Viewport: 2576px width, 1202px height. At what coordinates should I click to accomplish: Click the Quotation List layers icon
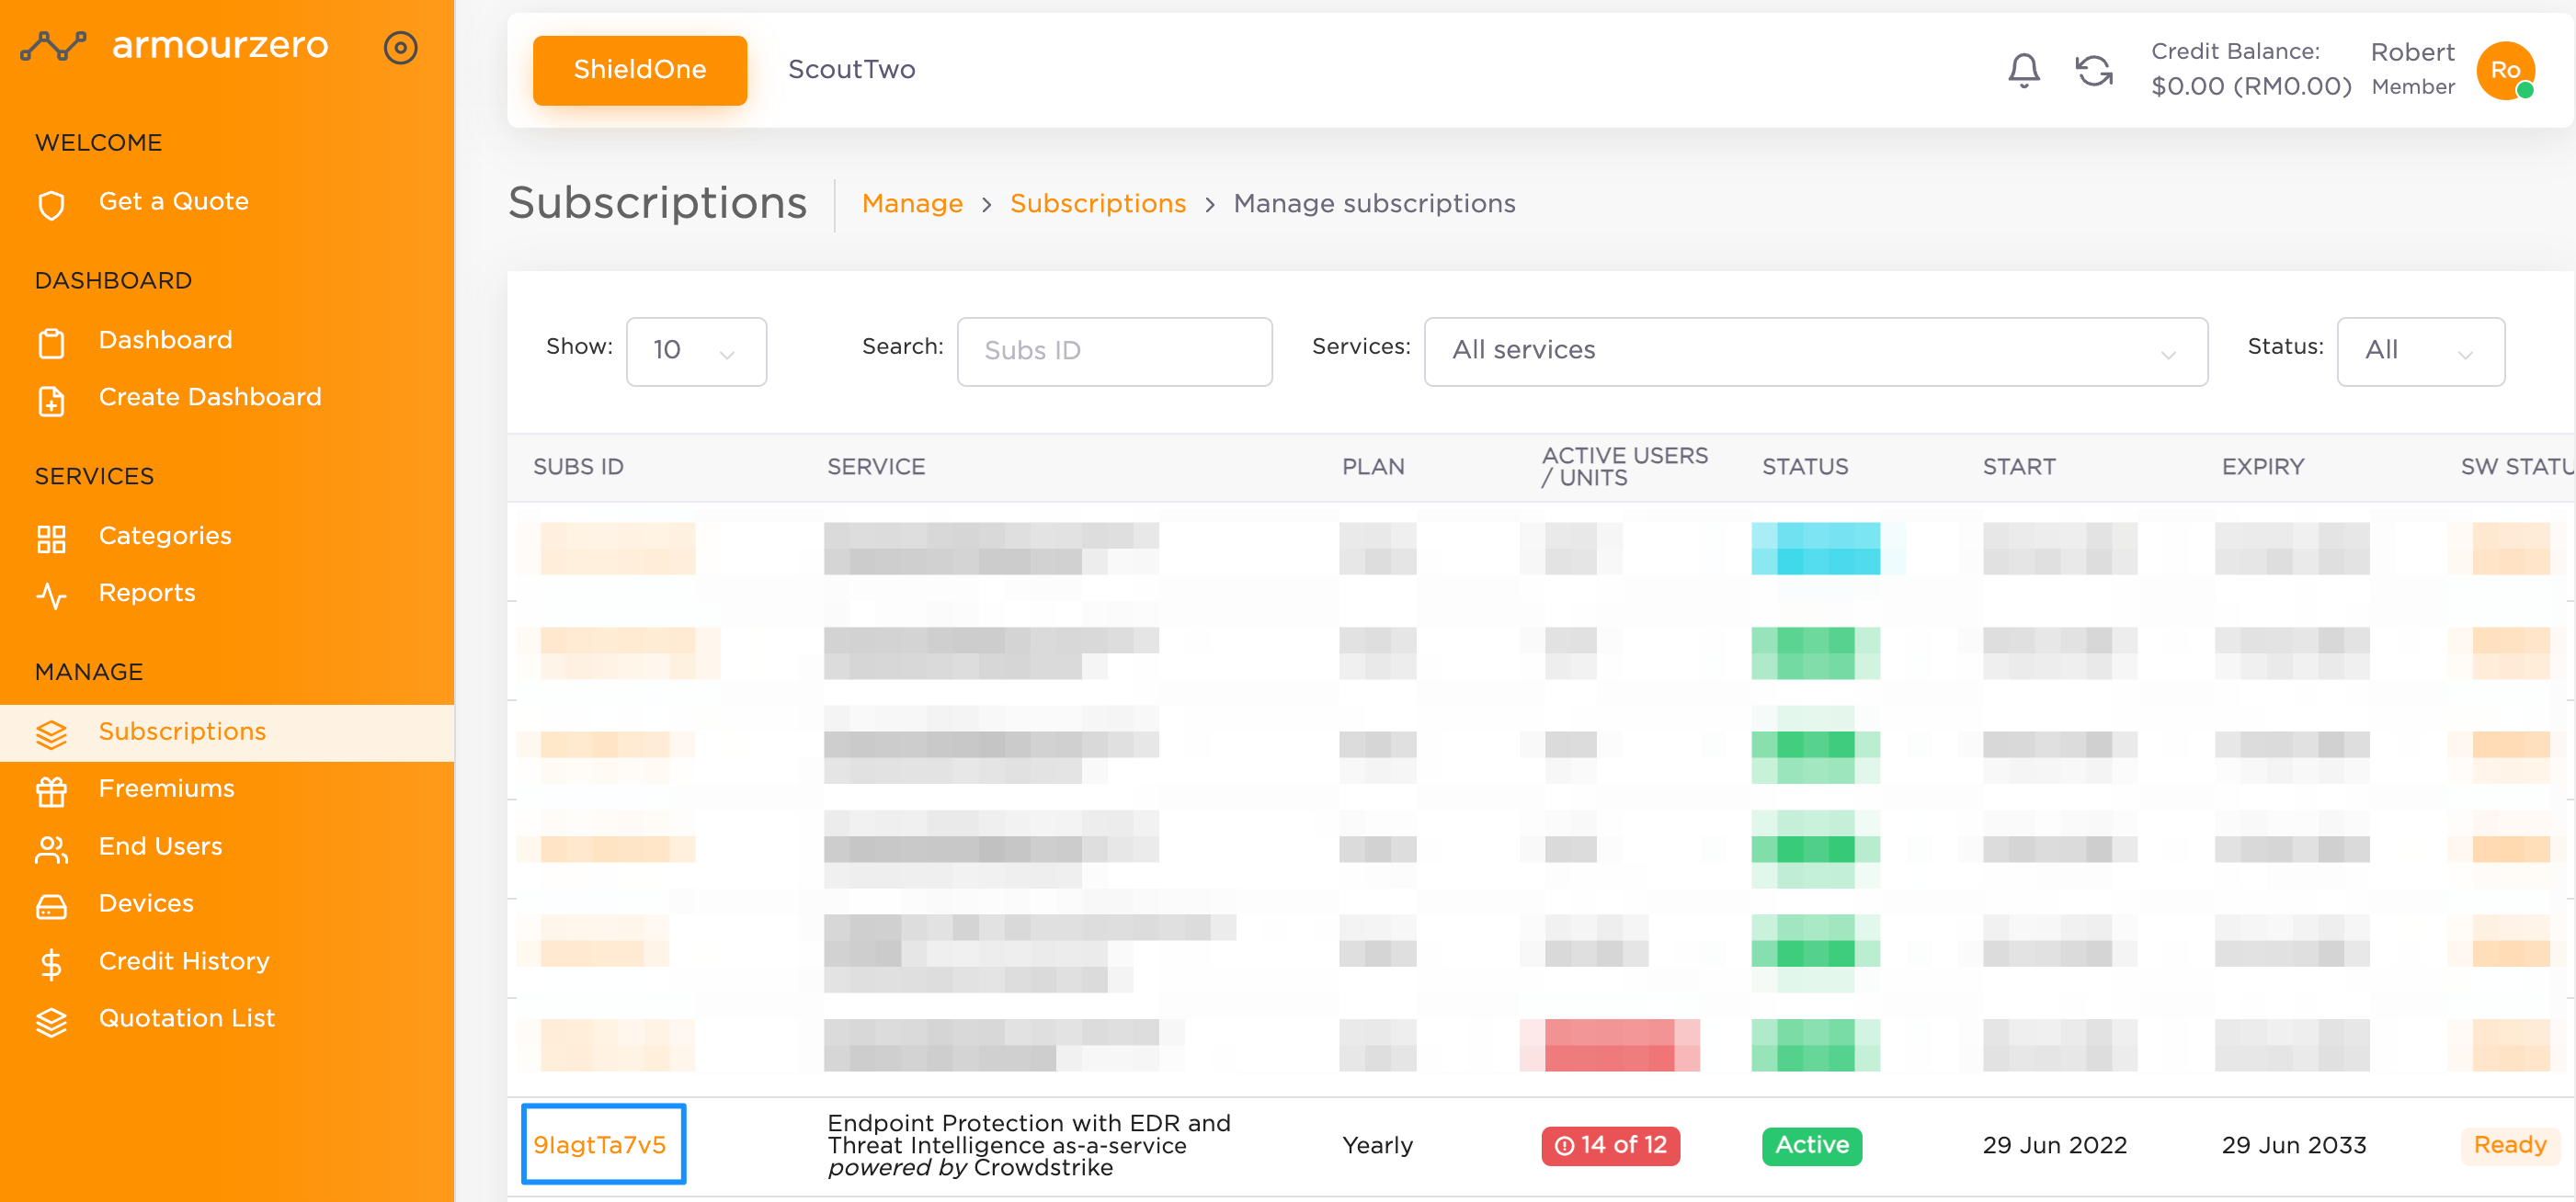[x=51, y=1020]
